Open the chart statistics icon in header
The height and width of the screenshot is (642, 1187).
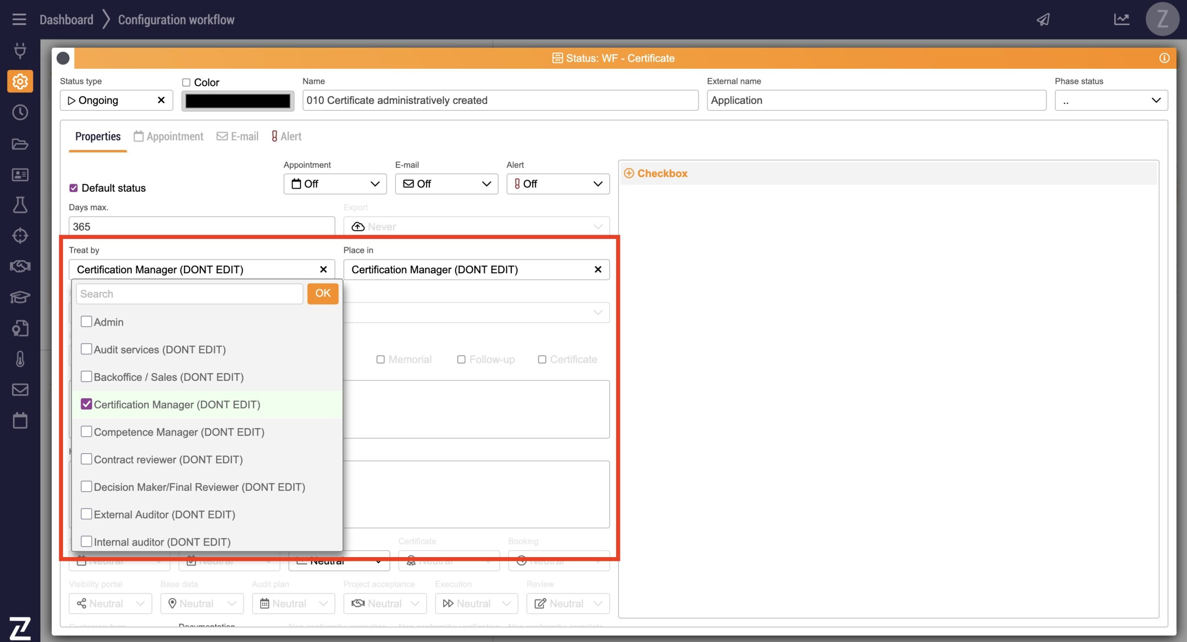(x=1121, y=19)
